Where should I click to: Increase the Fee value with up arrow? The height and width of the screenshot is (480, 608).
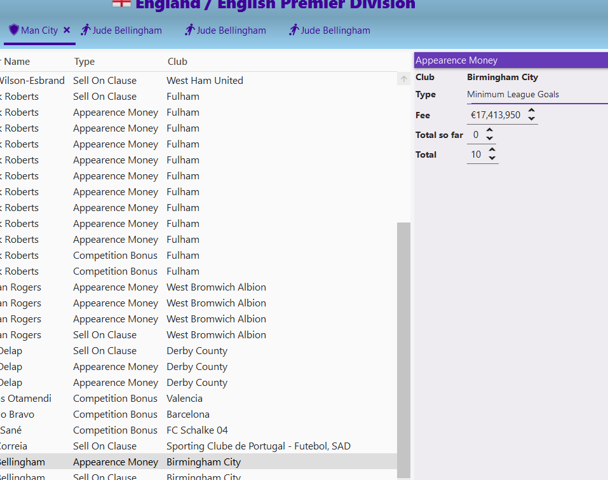(532, 111)
